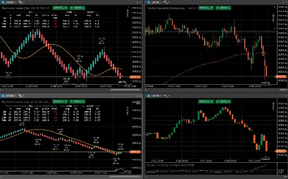The image size is (288, 179).
Task: Click chart tools icon in Average True Range chart
Action: pos(166,96)
